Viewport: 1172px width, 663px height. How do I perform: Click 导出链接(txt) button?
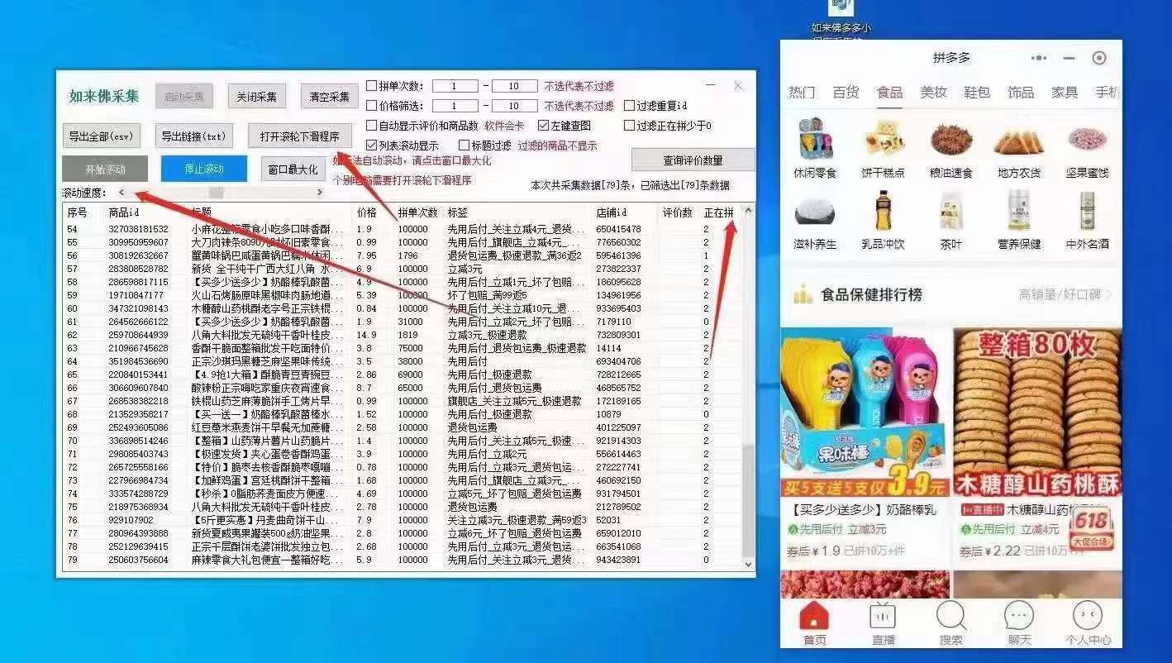tap(194, 136)
